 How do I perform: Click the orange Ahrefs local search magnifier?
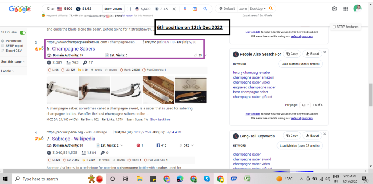pos(271,9)
